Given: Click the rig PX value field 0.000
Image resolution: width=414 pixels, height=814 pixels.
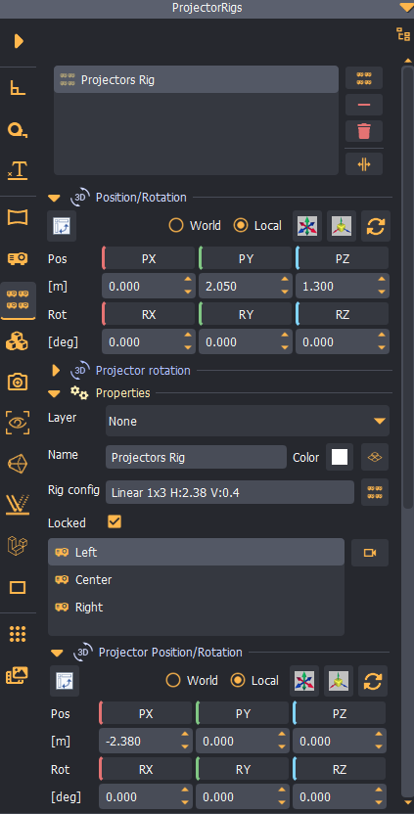Looking at the screenshot, I should (x=149, y=286).
